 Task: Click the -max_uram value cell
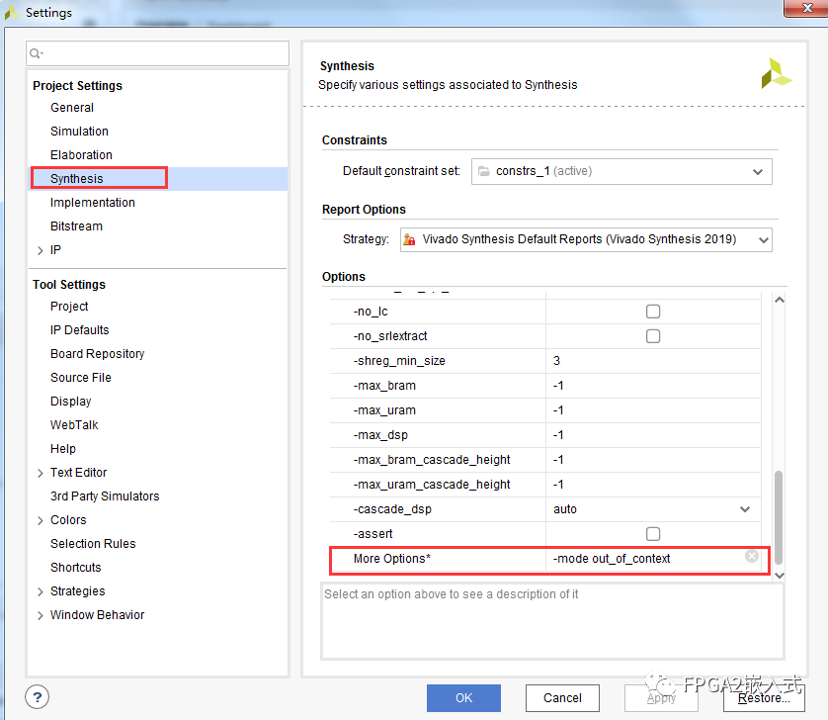click(x=653, y=410)
